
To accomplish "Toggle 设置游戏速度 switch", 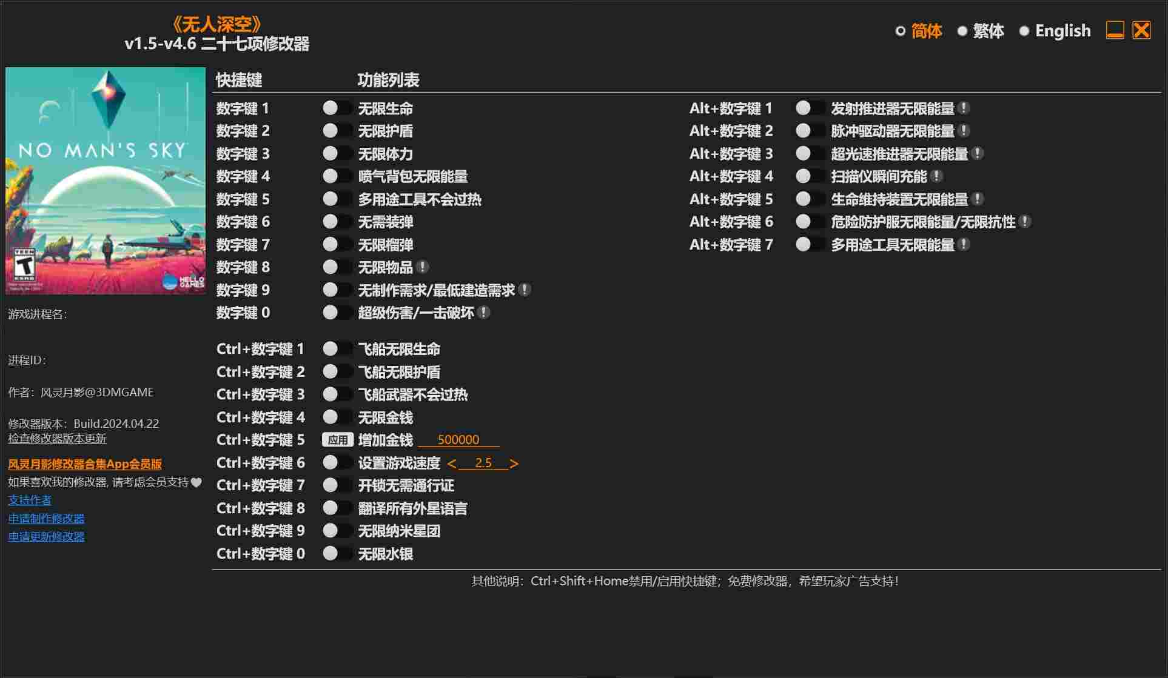I will 337,463.
